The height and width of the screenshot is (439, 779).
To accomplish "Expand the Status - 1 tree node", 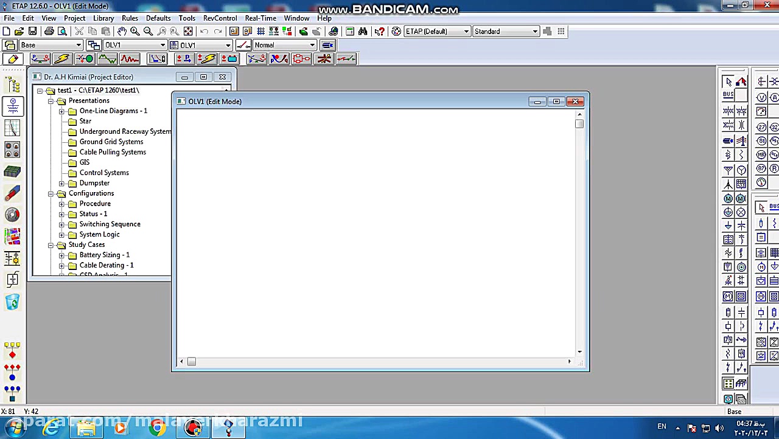I will tap(61, 214).
